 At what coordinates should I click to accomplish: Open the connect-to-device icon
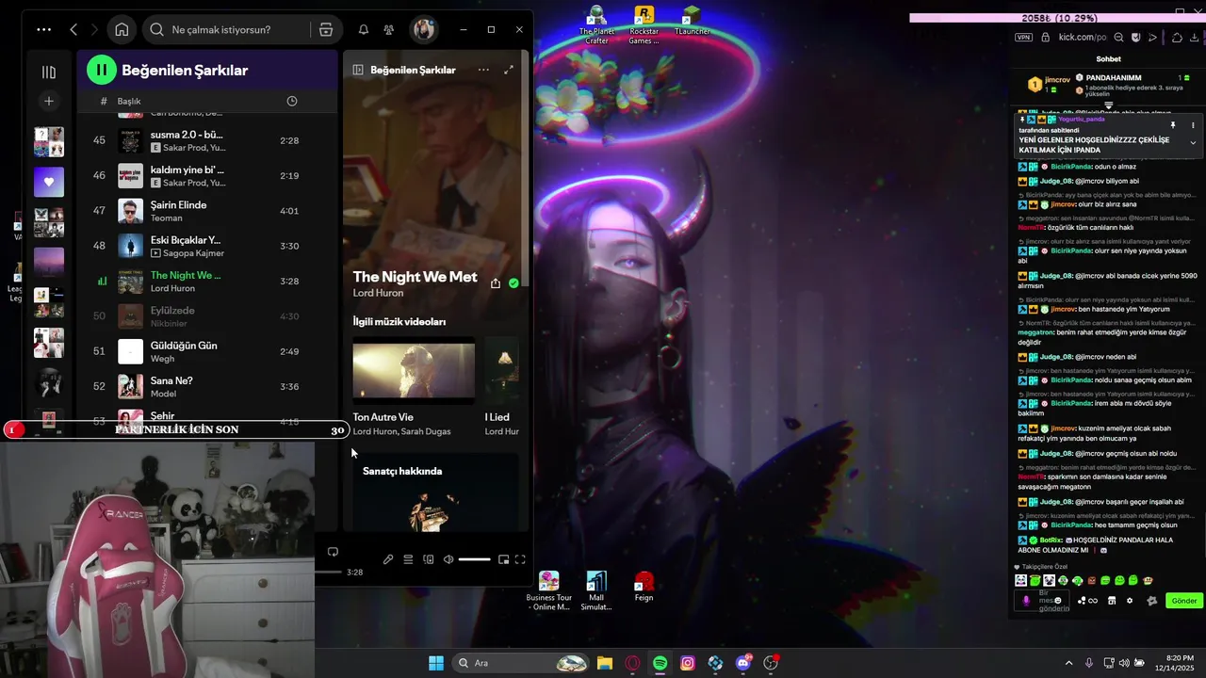pyautogui.click(x=429, y=559)
